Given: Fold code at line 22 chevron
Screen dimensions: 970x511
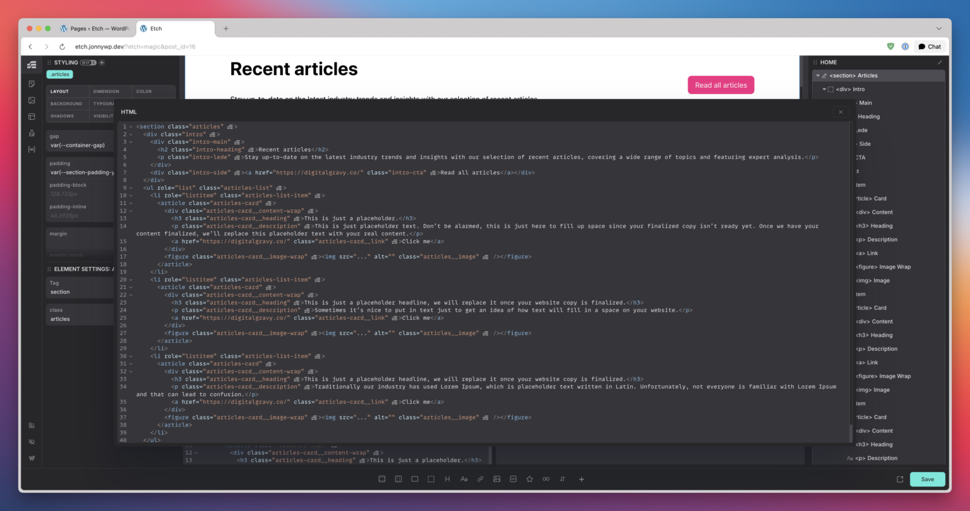Looking at the screenshot, I should [131, 295].
